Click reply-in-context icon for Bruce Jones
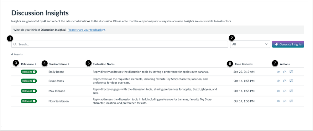This screenshot has width=313, height=131. tap(291, 81)
